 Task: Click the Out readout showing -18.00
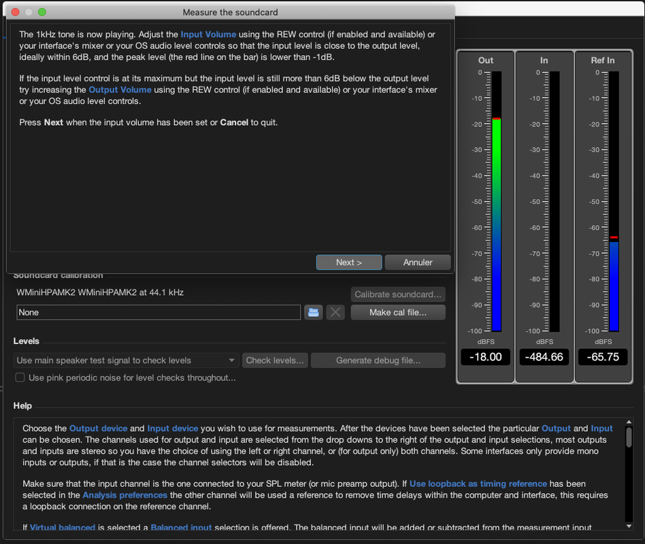click(486, 357)
